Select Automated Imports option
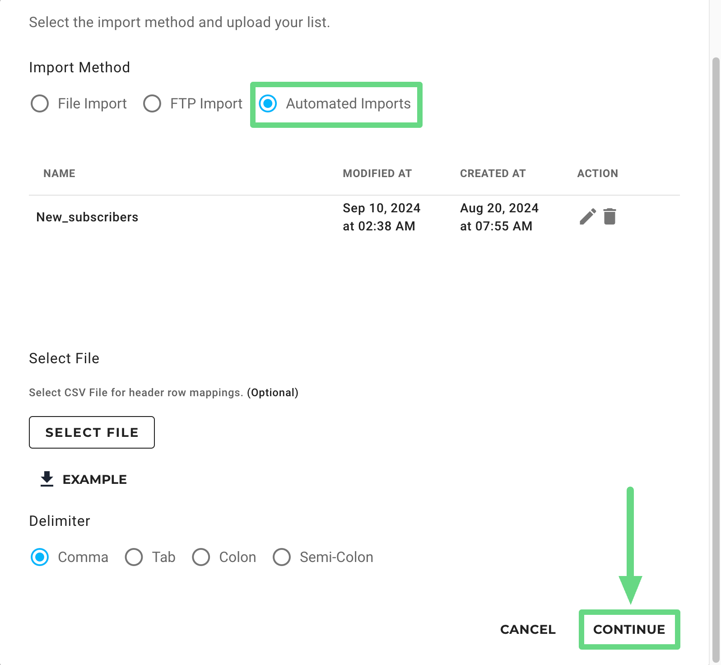This screenshot has height=665, width=721. tap(268, 103)
